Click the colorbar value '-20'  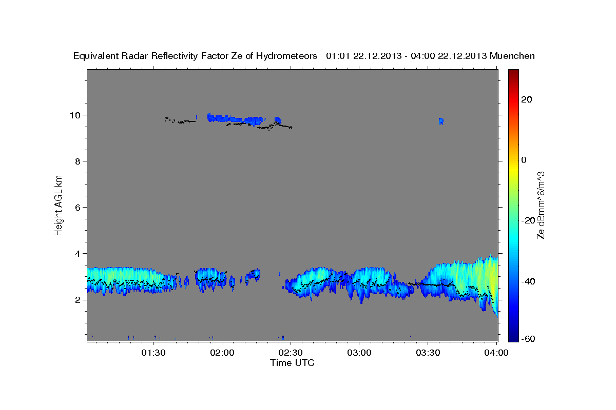529,220
